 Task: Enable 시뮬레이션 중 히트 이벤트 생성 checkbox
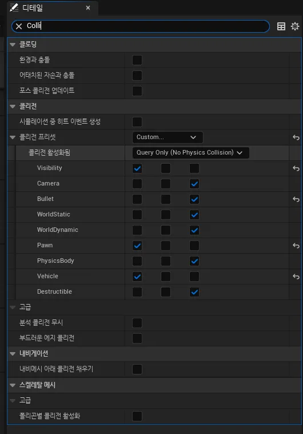(x=137, y=122)
